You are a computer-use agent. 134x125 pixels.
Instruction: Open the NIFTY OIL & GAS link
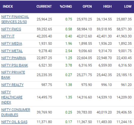tap(14, 122)
